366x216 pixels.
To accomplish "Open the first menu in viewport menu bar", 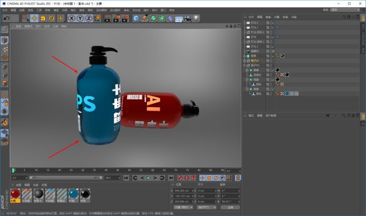I will tap(18, 26).
